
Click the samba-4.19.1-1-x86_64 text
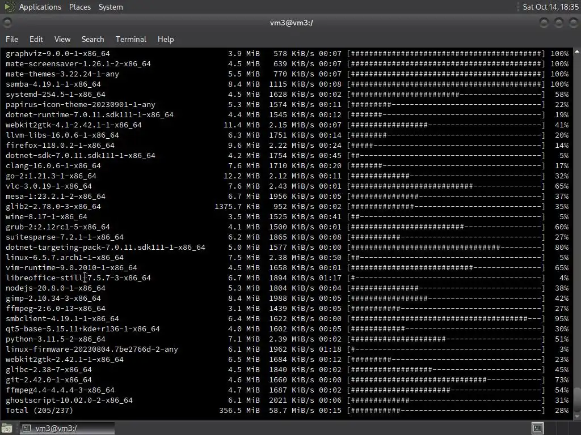pos(53,84)
